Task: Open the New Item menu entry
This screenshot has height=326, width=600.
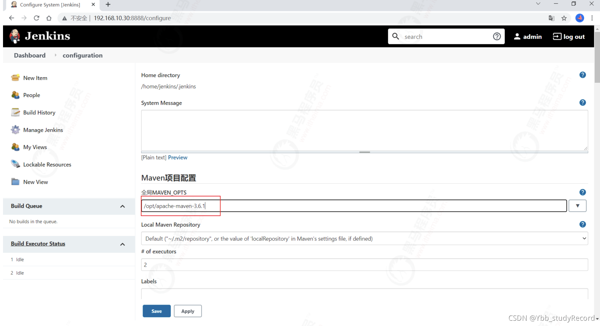Action: 35,78
